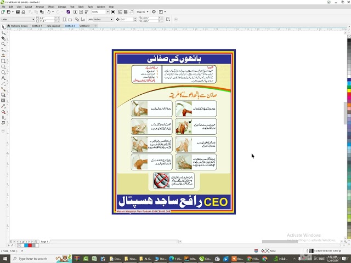Select the Text tool
The height and width of the screenshot is (263, 351).
[x=3, y=78]
